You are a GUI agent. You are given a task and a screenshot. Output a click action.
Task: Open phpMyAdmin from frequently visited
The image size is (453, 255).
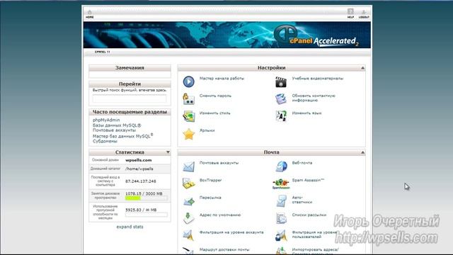(x=106, y=120)
